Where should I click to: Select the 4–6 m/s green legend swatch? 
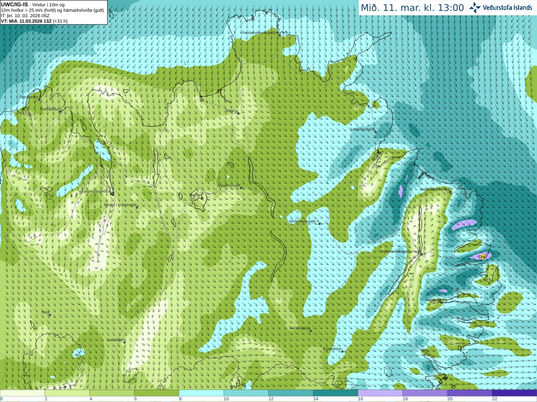(x=112, y=393)
